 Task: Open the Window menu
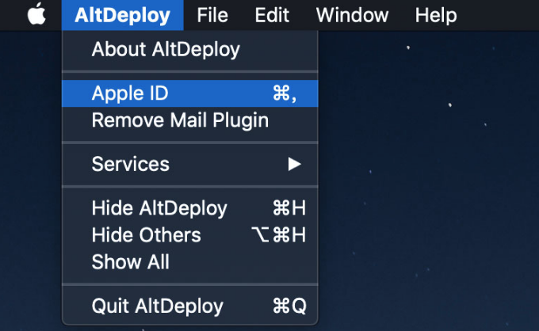pyautogui.click(x=353, y=15)
